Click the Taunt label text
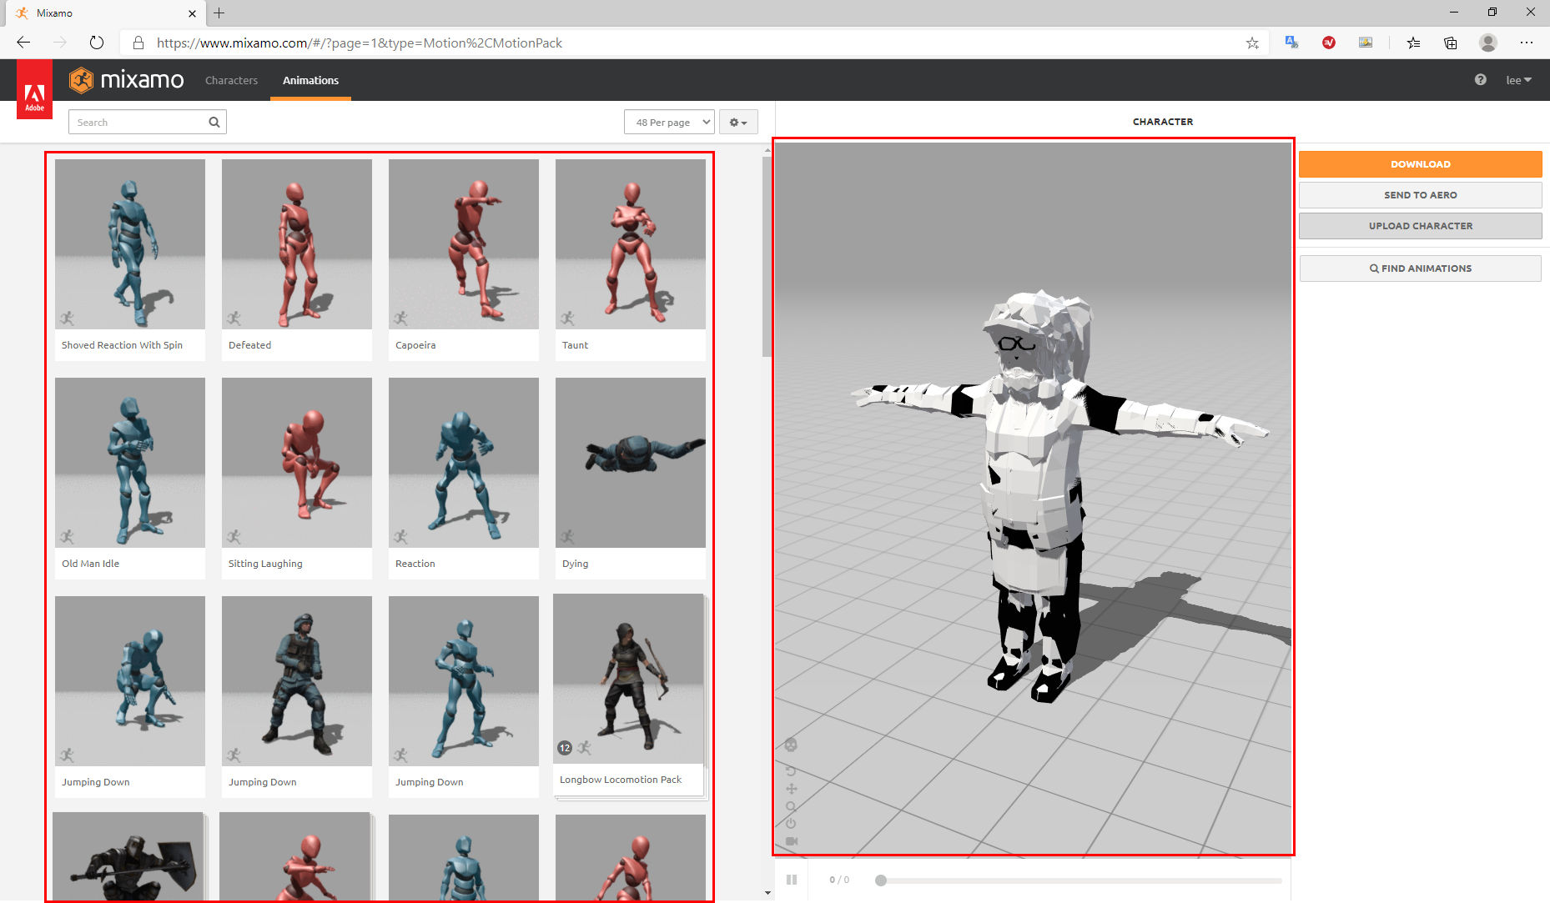The width and height of the screenshot is (1550, 903). [x=575, y=345]
